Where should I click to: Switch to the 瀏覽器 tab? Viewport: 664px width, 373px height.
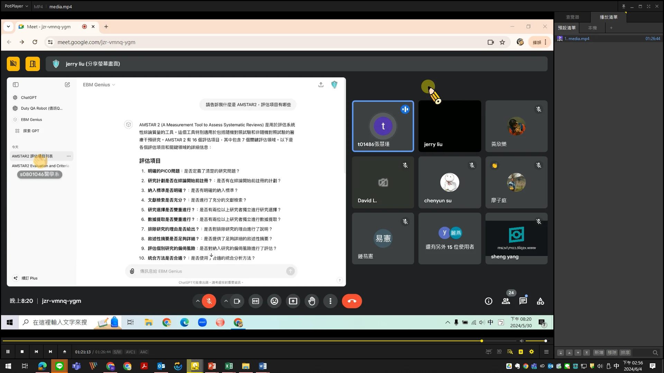572,17
